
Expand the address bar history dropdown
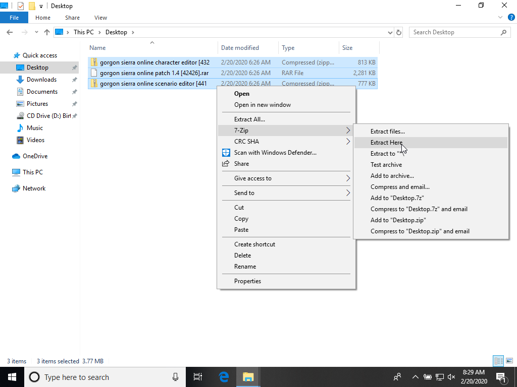click(x=390, y=32)
